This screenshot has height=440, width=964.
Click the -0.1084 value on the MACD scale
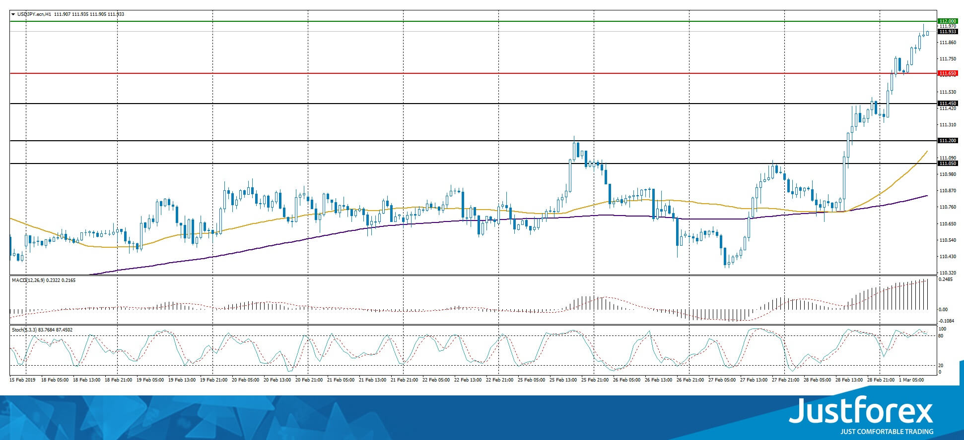pos(947,321)
